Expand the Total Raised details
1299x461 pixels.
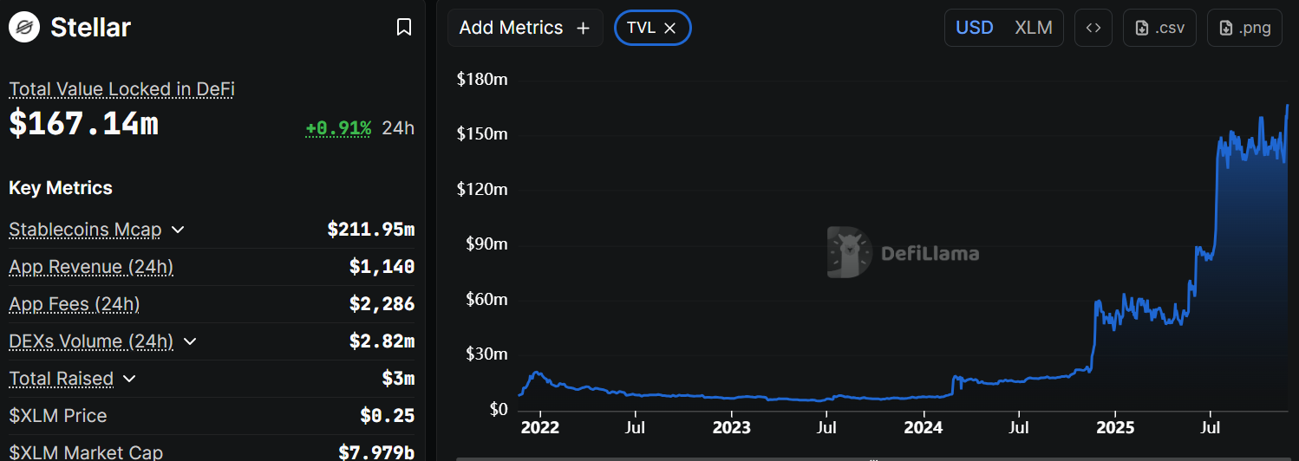pos(129,379)
